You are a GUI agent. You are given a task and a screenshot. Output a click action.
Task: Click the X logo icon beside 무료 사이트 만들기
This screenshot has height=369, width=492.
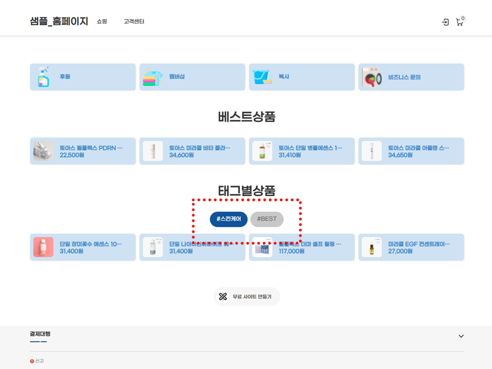point(223,297)
